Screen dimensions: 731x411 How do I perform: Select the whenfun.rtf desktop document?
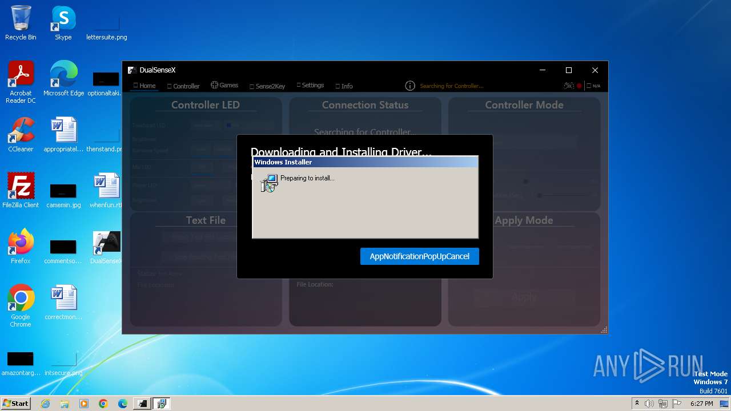[x=106, y=191]
